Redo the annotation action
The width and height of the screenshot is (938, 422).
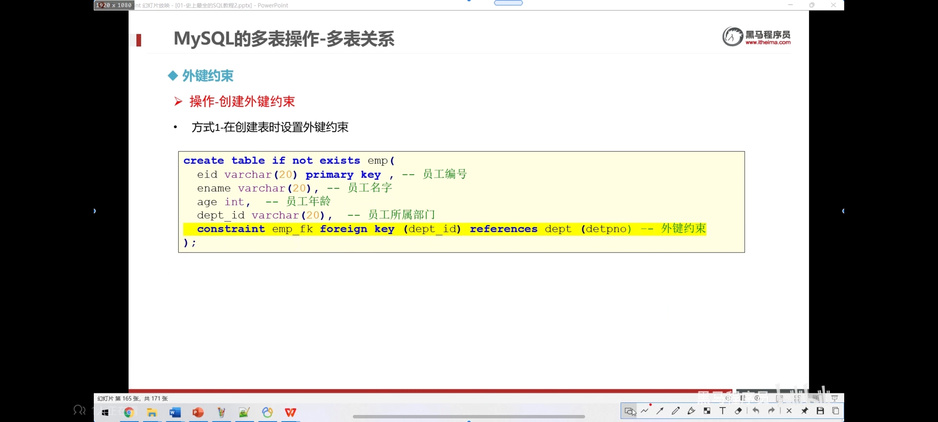pos(771,411)
